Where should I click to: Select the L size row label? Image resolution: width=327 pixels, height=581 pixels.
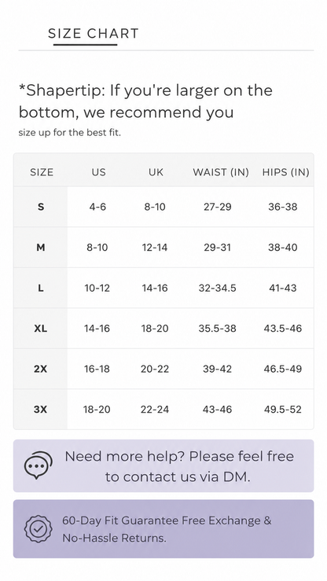coord(41,288)
